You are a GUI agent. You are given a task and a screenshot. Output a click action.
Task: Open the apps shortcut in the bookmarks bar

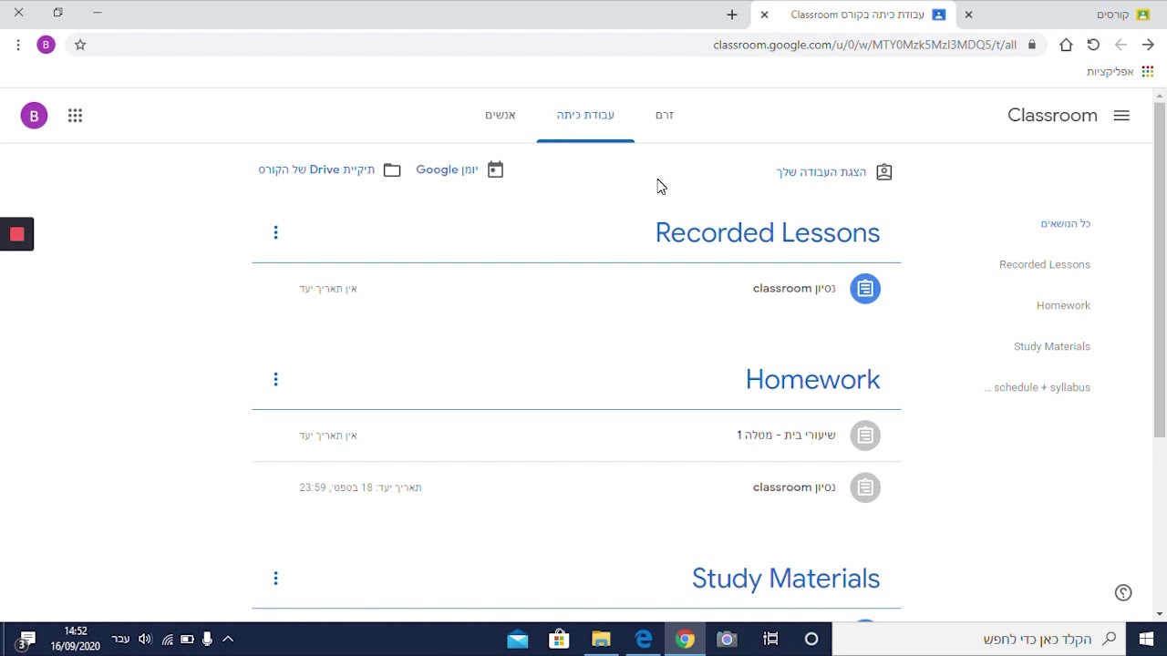pyautogui.click(x=1118, y=72)
